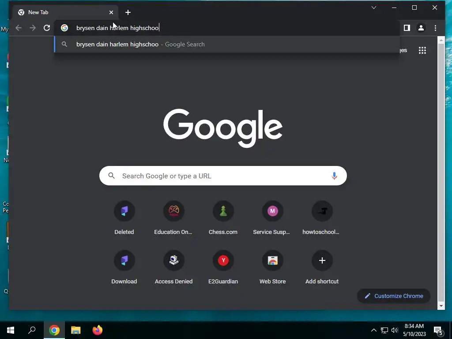Open the Download shortcut

[x=124, y=268]
